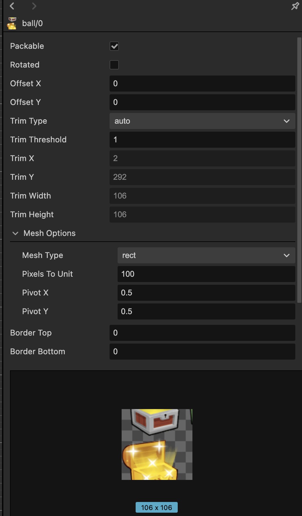The width and height of the screenshot is (302, 516).
Task: Enable the Rotated checkbox
Action: [114, 65]
